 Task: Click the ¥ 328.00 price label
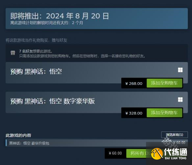(x=134, y=113)
